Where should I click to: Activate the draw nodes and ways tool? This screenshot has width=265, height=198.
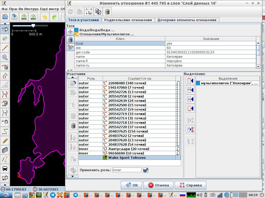pyautogui.click(x=5, y=48)
